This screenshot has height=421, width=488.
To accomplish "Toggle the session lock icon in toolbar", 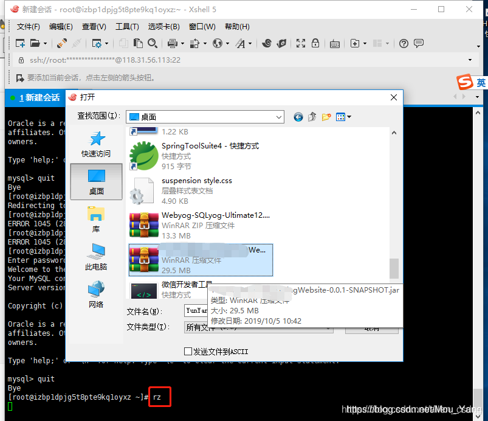I will click(x=315, y=43).
